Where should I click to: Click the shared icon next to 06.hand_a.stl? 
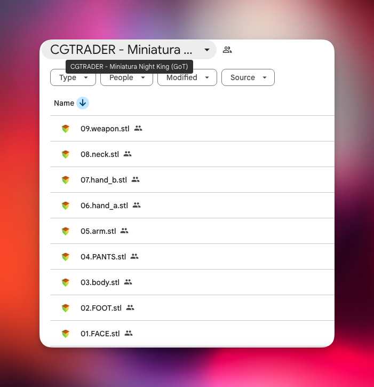click(137, 205)
